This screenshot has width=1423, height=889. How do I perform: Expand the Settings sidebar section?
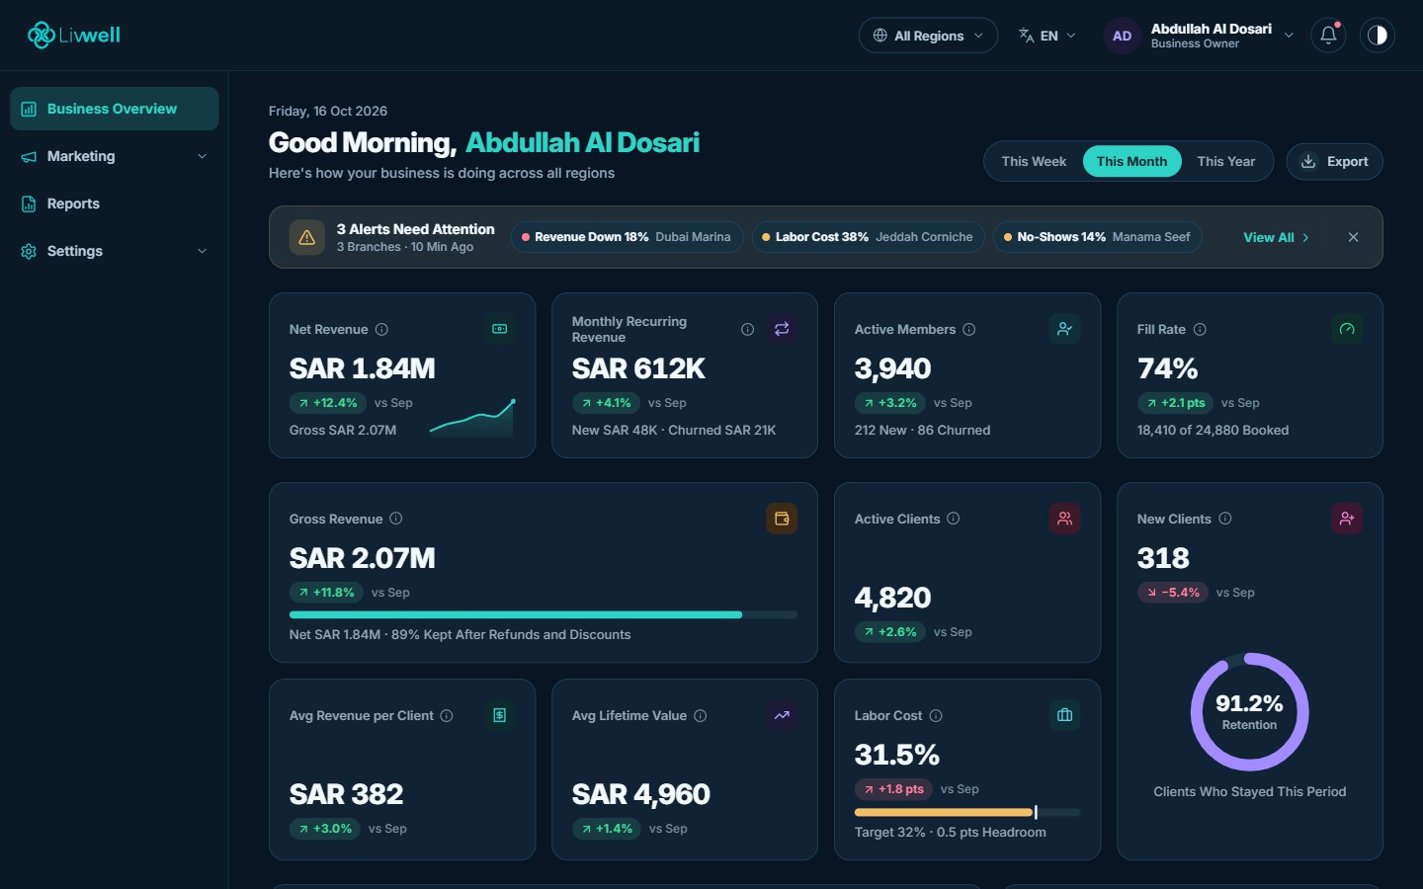(115, 251)
